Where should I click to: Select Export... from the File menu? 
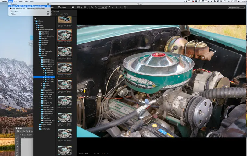pyautogui.click(x=14, y=4)
